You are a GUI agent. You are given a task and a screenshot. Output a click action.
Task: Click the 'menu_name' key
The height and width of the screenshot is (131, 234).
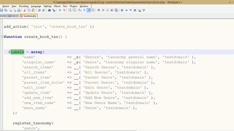34,108
